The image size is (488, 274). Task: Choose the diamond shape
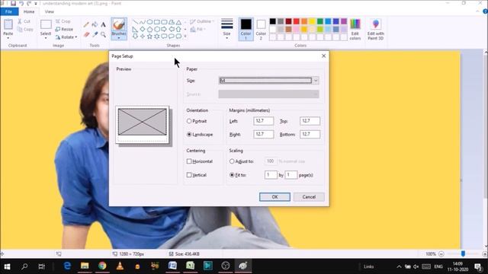143,29
